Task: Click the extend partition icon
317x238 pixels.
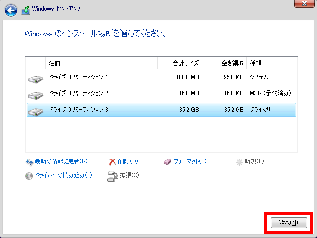Action: (112, 176)
